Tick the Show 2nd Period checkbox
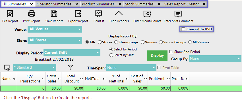This screenshot has height=102, width=242. pos(171,52)
